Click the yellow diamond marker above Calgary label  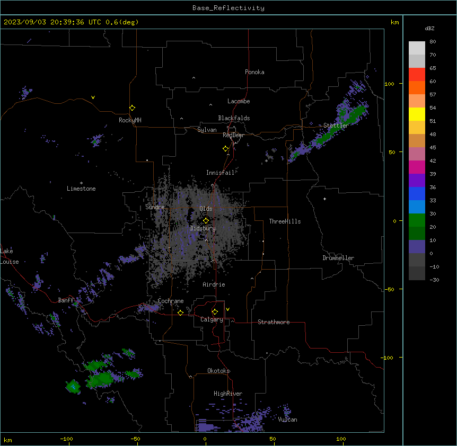215,312
